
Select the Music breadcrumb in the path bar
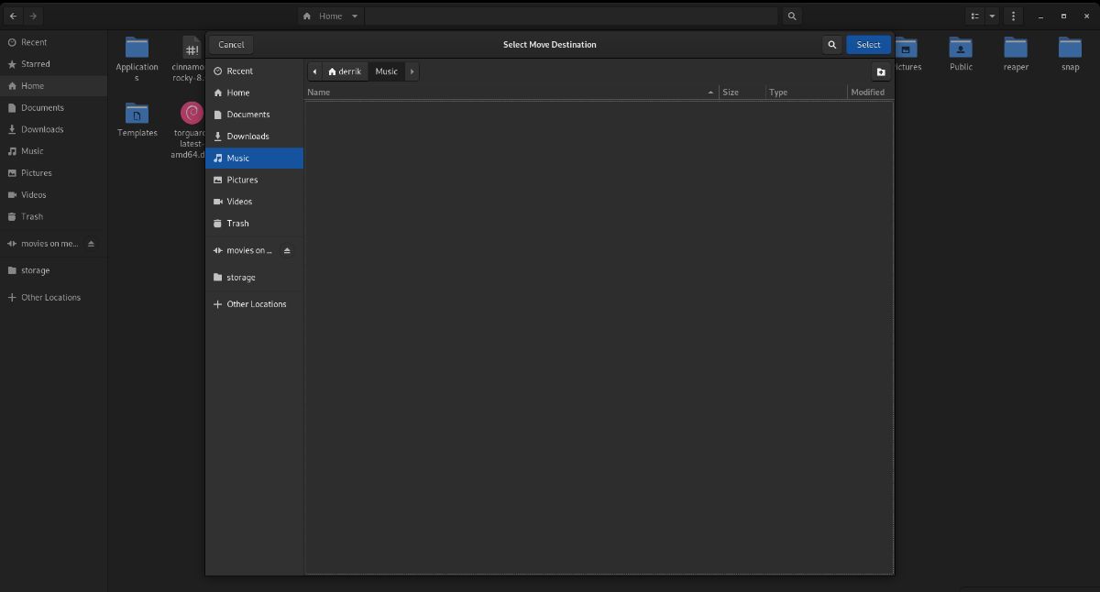(386, 71)
